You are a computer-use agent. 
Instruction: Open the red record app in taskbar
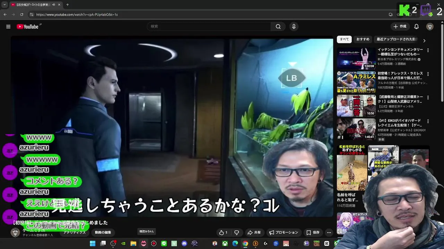(x=154, y=243)
